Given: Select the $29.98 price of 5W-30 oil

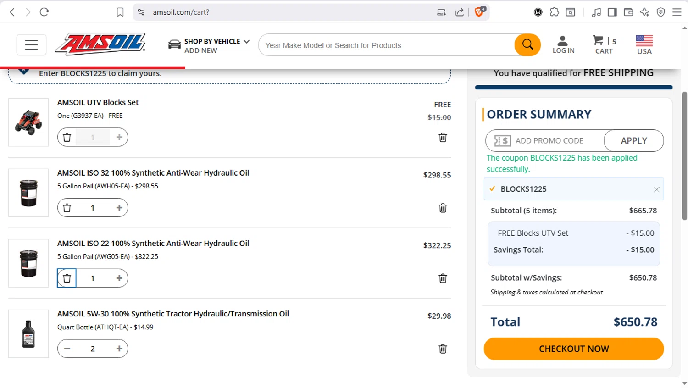Looking at the screenshot, I should 439,316.
